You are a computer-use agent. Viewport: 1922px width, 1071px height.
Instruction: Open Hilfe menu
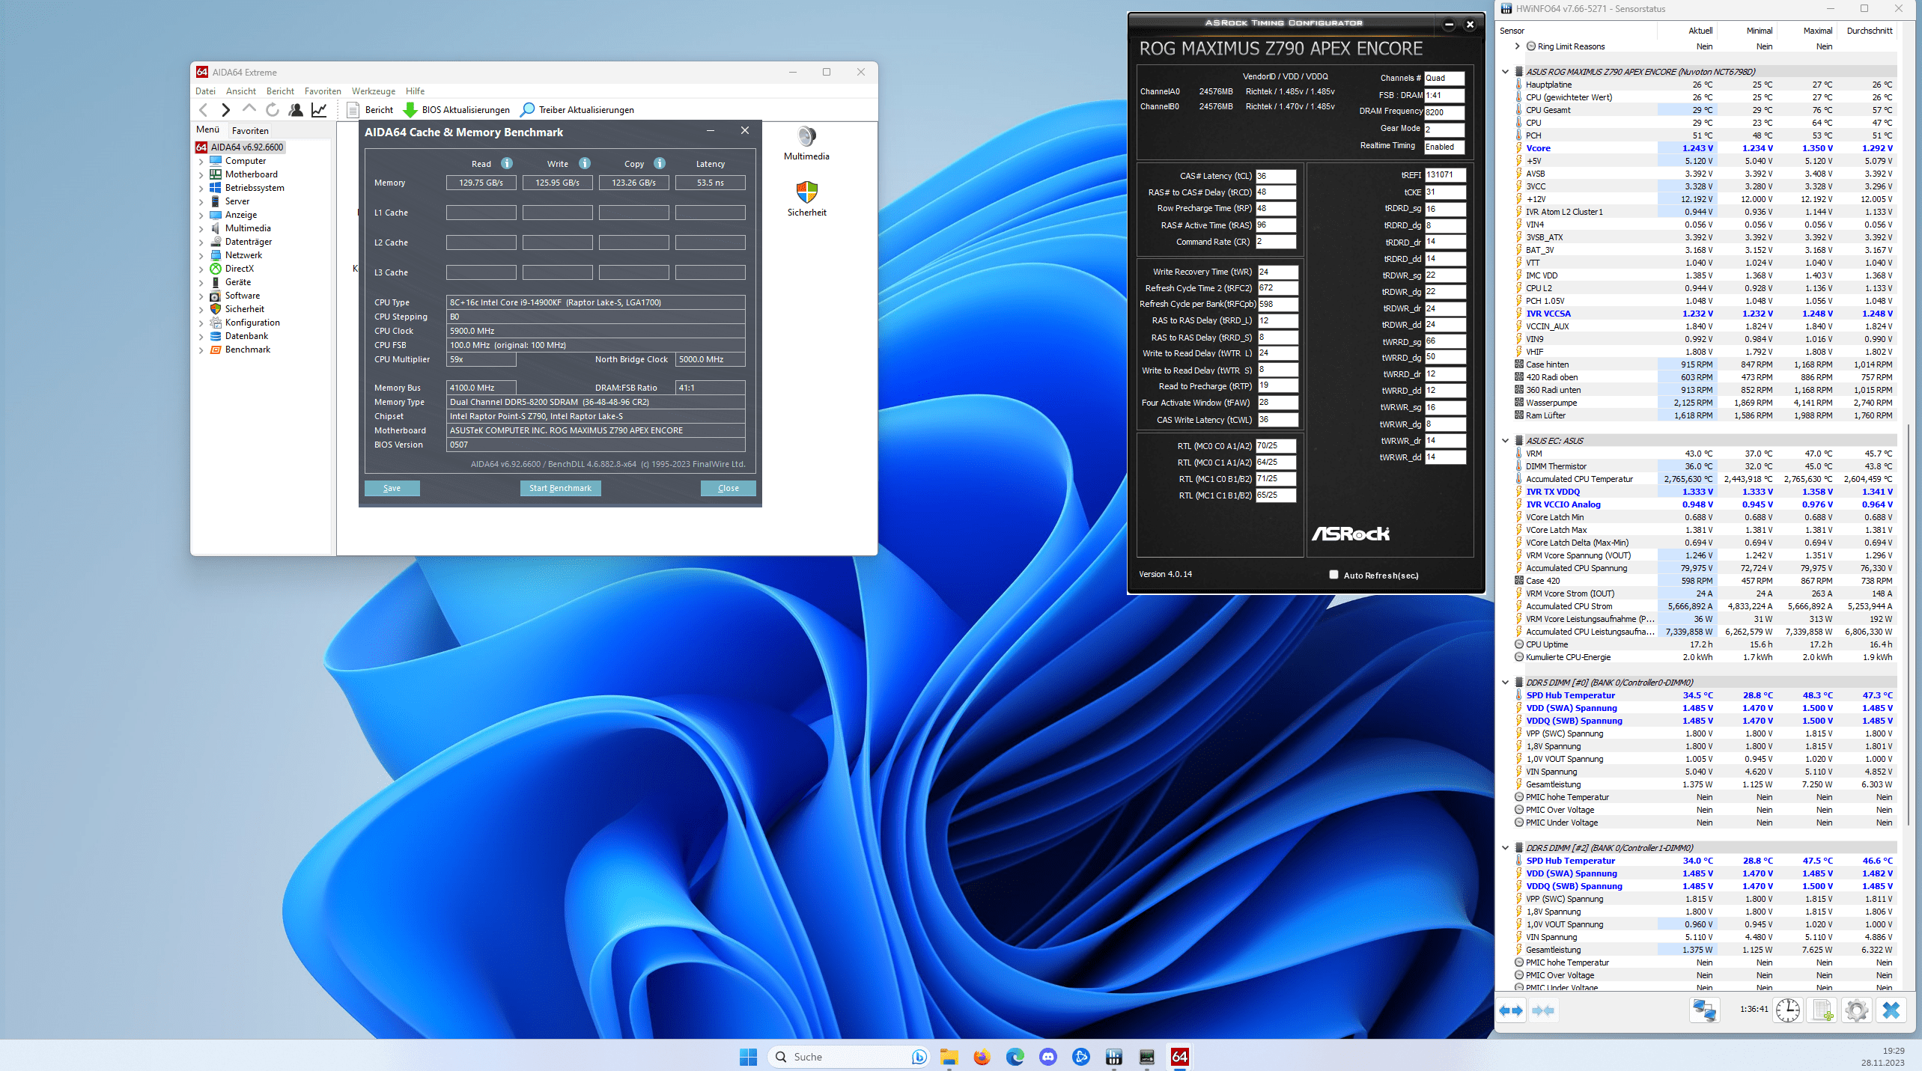point(415,91)
